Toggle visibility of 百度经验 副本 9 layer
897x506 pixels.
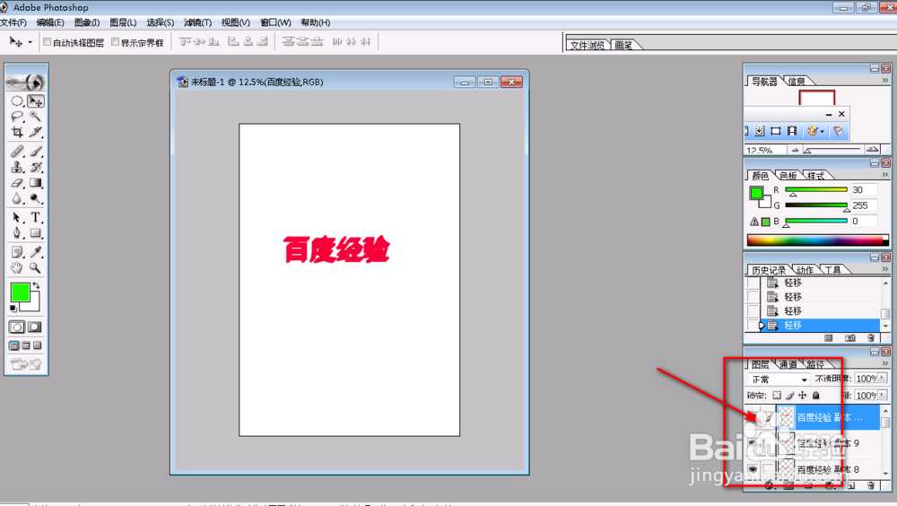(753, 443)
